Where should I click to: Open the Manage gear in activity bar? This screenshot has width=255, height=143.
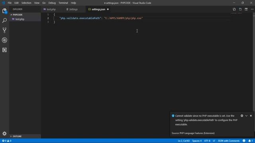(4, 133)
